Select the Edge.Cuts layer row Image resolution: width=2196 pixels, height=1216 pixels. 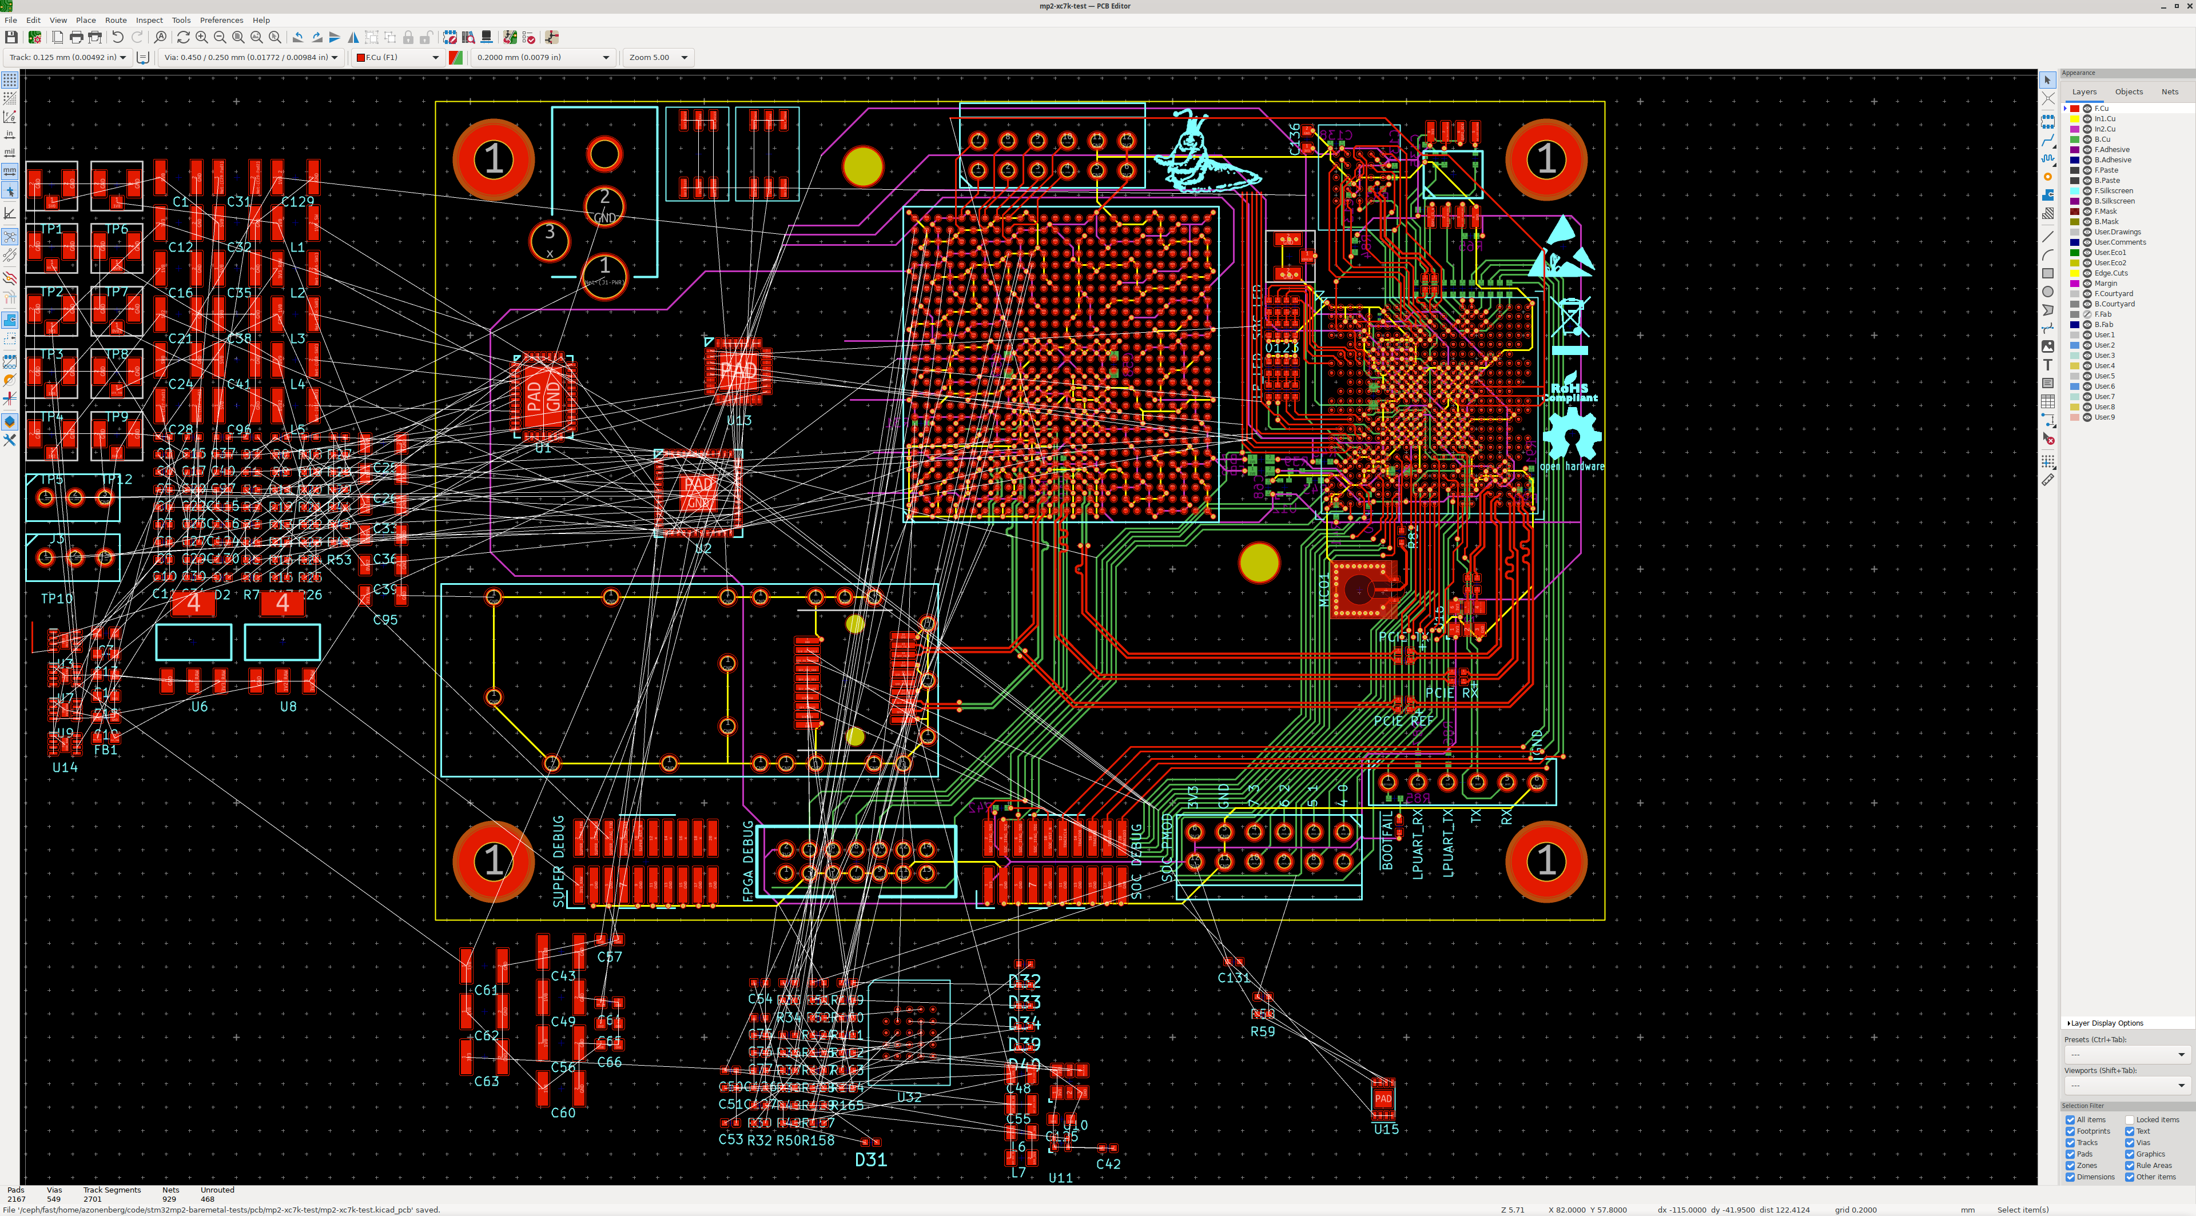2111,273
